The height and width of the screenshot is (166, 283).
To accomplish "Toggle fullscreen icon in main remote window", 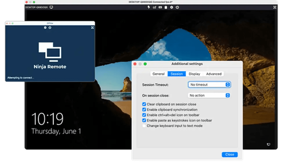I will click(x=275, y=7).
